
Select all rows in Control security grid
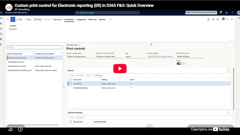point(70,122)
